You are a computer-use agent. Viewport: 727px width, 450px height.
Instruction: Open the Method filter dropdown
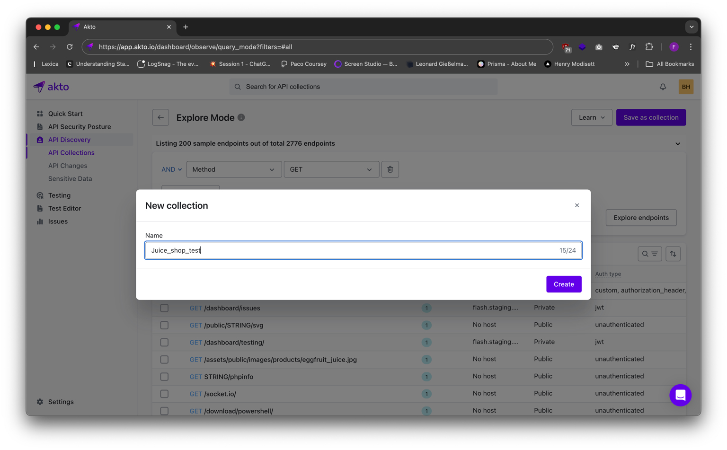point(234,169)
